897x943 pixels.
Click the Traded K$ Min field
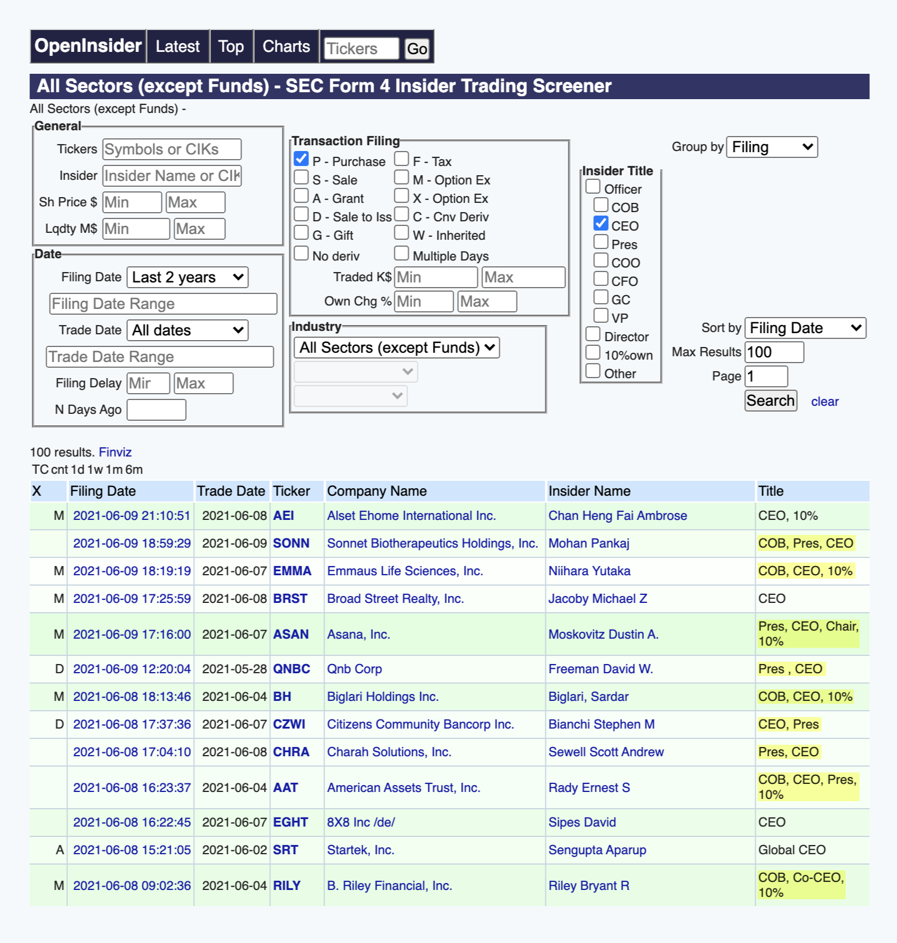[x=436, y=277]
